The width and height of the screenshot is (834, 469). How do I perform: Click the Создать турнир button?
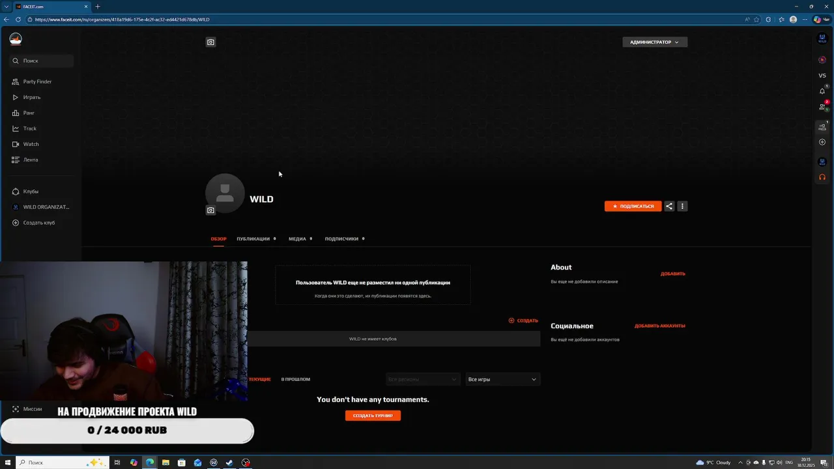coord(373,416)
